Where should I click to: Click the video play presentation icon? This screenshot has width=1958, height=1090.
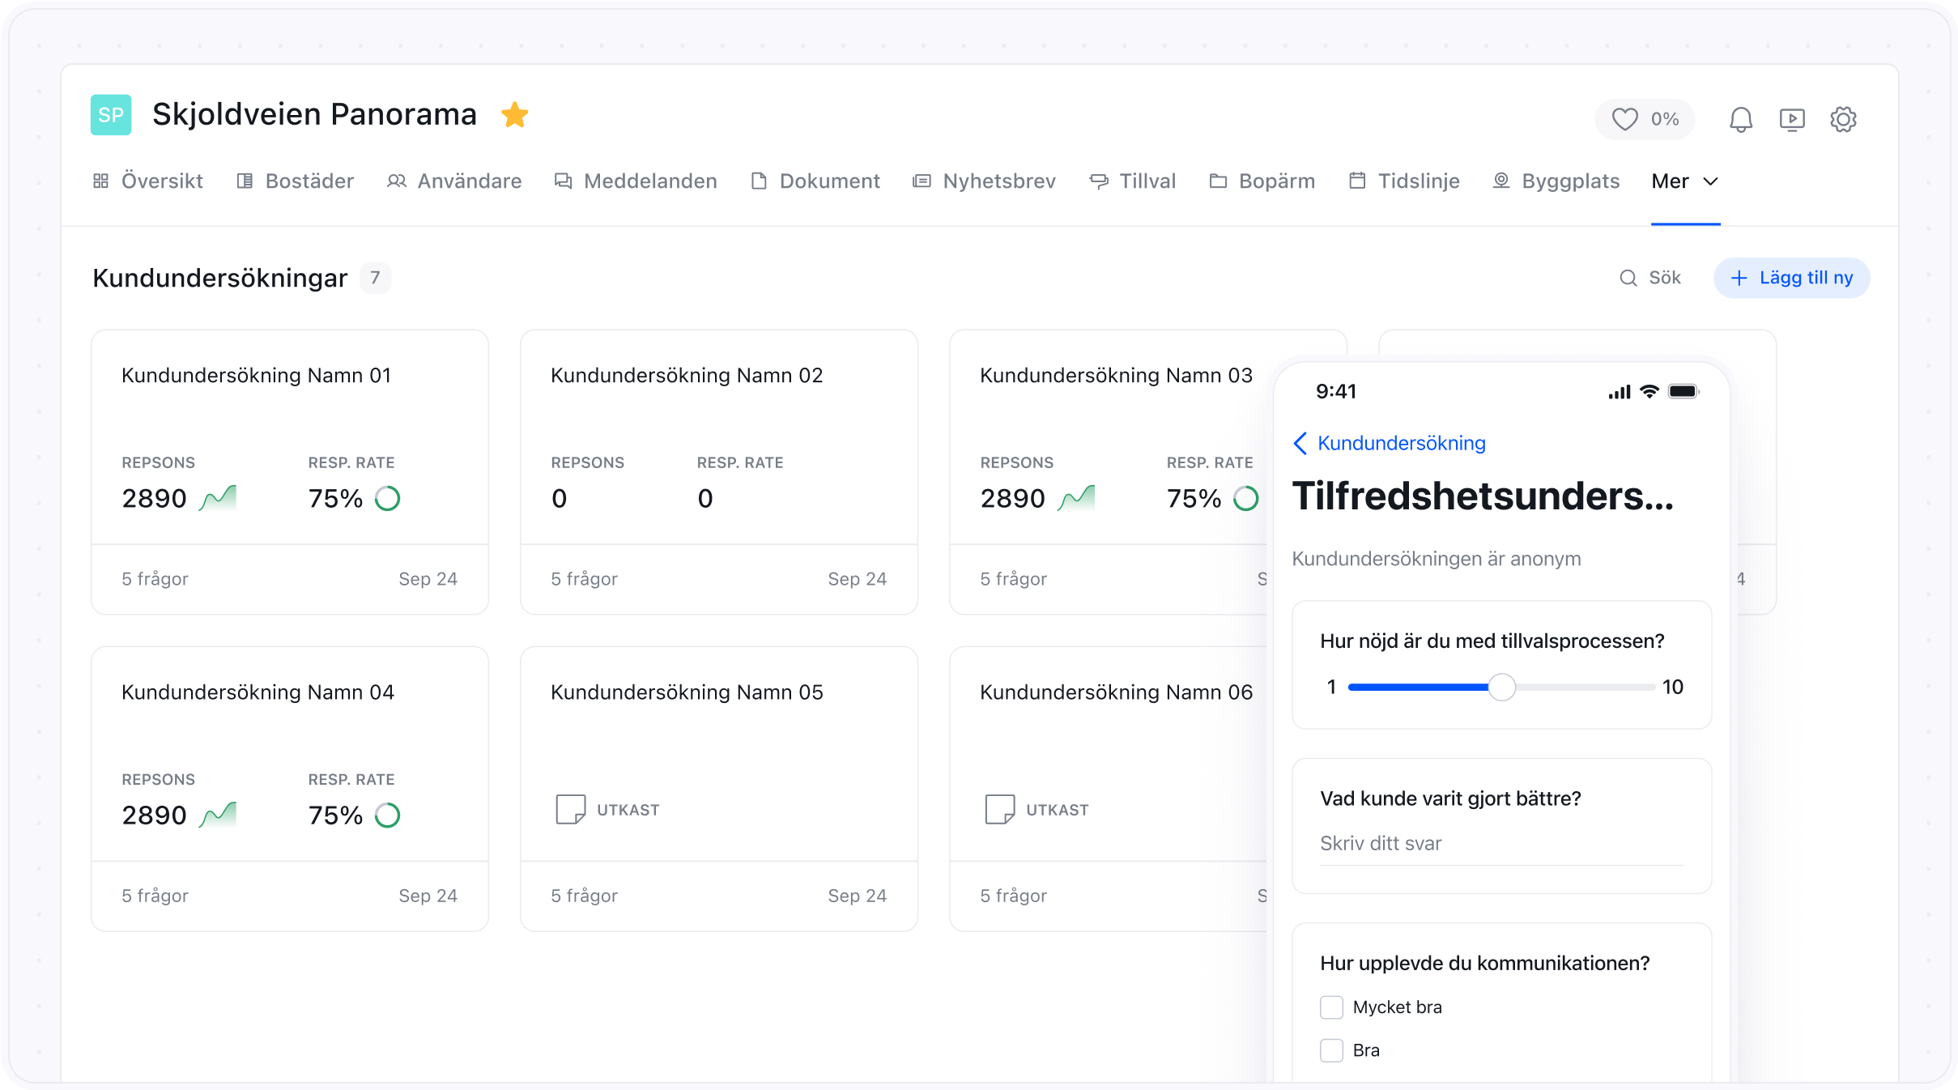pos(1792,120)
